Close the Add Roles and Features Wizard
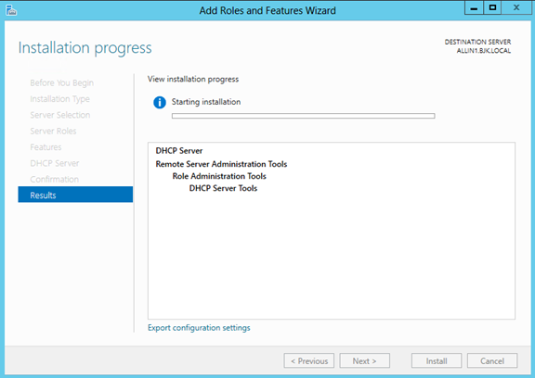Image resolution: width=535 pixels, height=378 pixels. click(516, 7)
